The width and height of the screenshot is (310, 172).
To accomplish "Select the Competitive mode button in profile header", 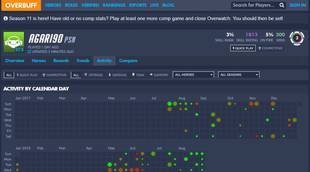I will (270, 48).
